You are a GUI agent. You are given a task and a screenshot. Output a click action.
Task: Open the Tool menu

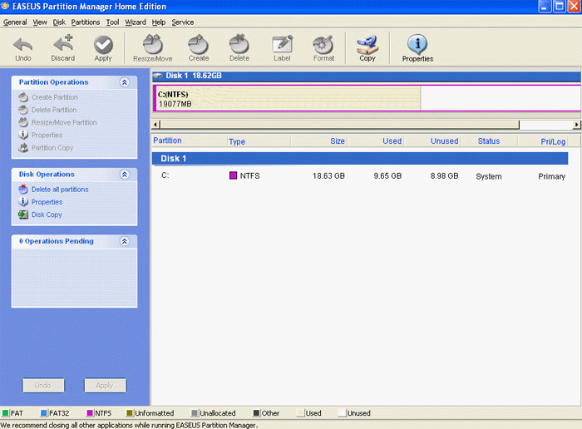(112, 22)
